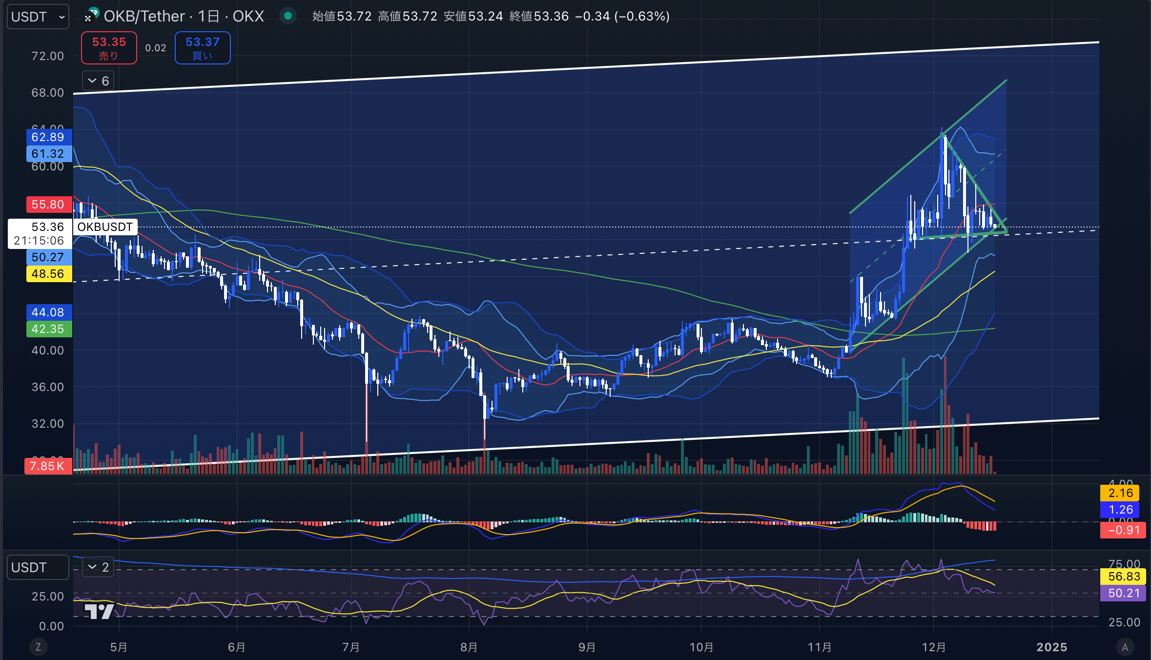Click the blue 53.37 buy button
The image size is (1151, 660).
pyautogui.click(x=203, y=48)
